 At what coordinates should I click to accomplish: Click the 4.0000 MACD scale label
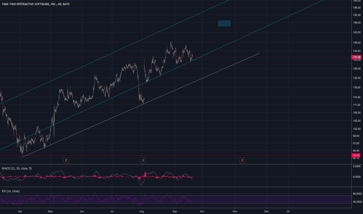tap(357, 167)
